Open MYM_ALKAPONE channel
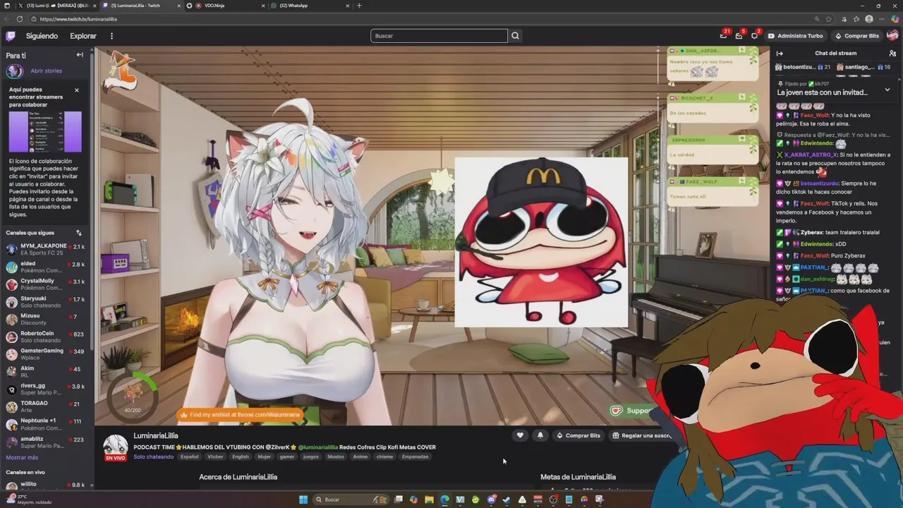903x508 pixels. pyautogui.click(x=46, y=249)
